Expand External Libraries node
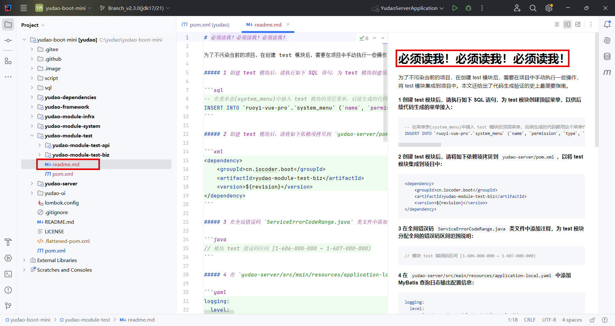The height and width of the screenshot is (326, 615). [24, 260]
